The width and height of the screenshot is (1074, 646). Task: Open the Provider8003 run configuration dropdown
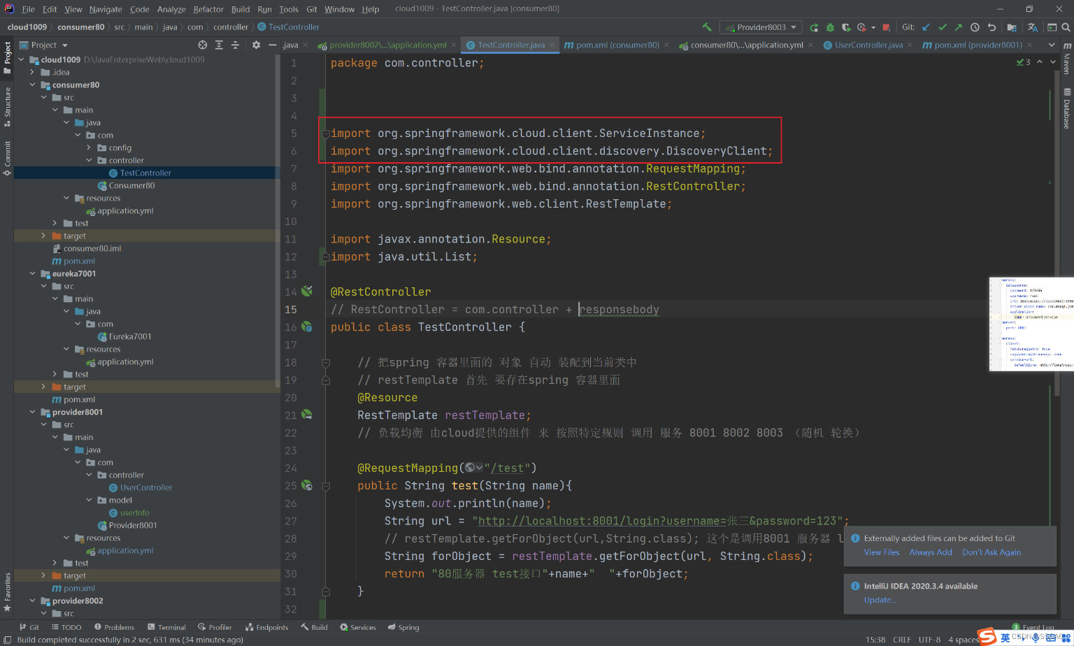click(759, 27)
